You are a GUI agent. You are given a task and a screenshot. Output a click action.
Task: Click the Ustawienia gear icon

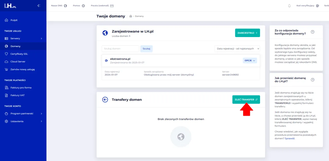6,121
